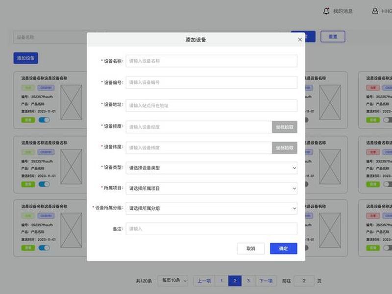The height and width of the screenshot is (294, 392).
Task: Click red status tag on first far-right card
Action: point(373,88)
